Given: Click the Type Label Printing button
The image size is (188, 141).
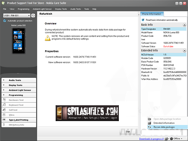Looking at the screenshot, I should click(x=19, y=120).
